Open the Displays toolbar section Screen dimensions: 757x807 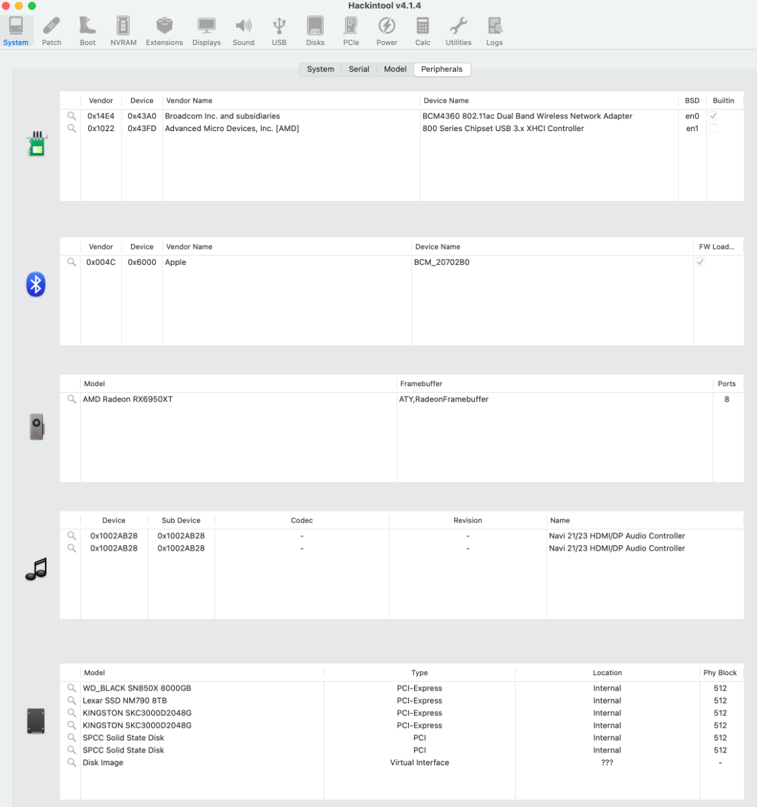point(206,31)
